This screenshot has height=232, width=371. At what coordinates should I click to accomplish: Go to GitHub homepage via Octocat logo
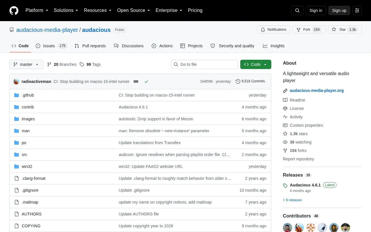click(14, 10)
